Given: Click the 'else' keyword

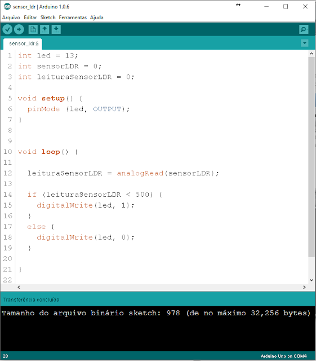Looking at the screenshot, I should 37,227.
